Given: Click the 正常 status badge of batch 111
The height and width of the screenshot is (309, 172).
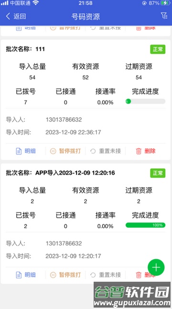Looking at the screenshot, I should click(x=158, y=49).
